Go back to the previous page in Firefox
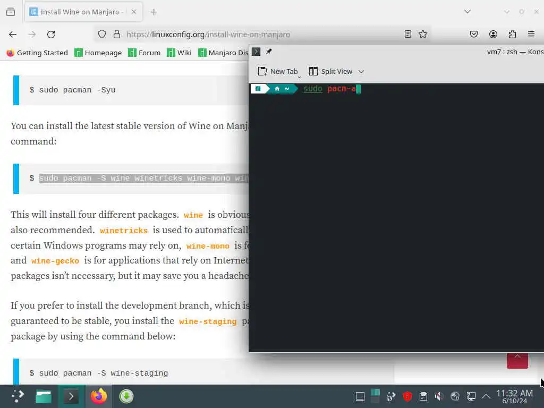 point(13,35)
